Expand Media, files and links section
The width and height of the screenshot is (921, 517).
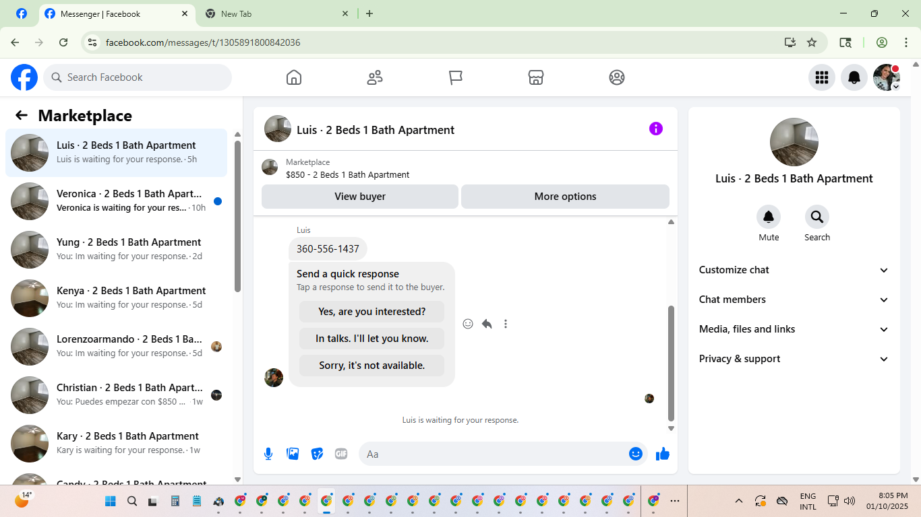coord(794,329)
